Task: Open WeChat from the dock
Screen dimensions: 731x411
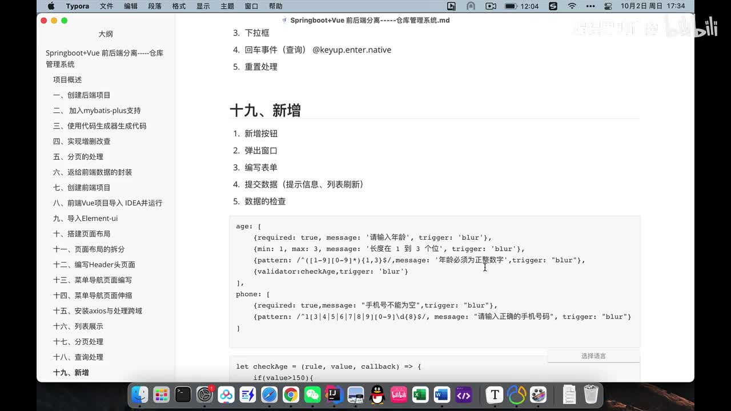Action: 312,394
